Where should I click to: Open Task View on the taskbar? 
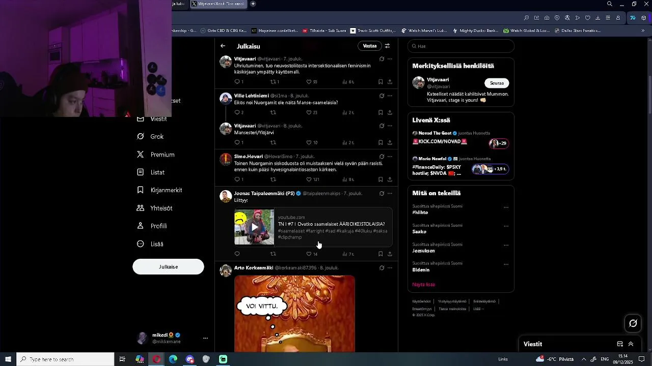122,359
